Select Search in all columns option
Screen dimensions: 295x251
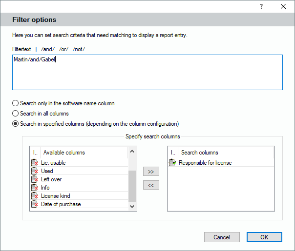(16, 114)
